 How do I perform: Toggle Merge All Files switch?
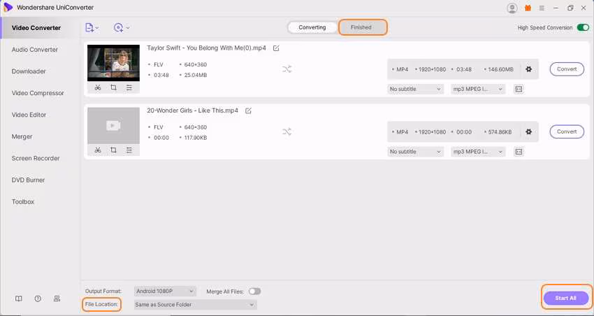pos(254,292)
